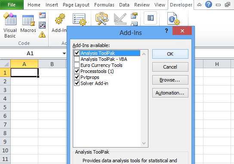This screenshot has width=234, height=164.
Task: Click the Excel Help question mark icon
Action: (x=209, y=4)
